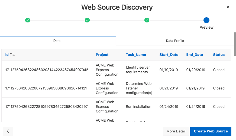
Task: Switch to the Data Profile tab
Action: pos(175,41)
